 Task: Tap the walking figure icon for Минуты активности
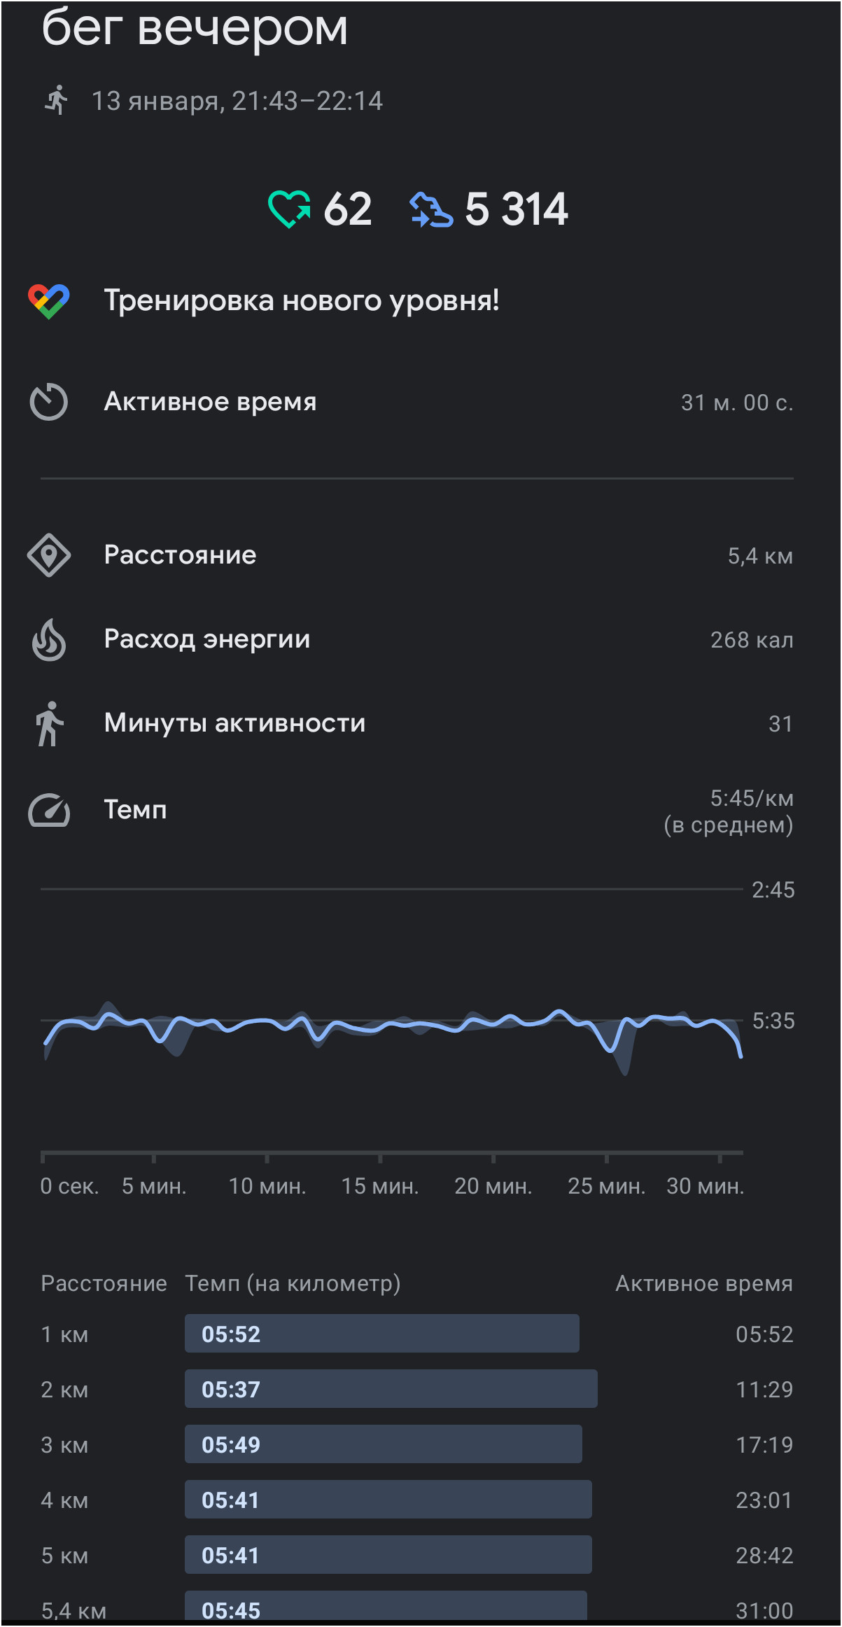tap(48, 723)
